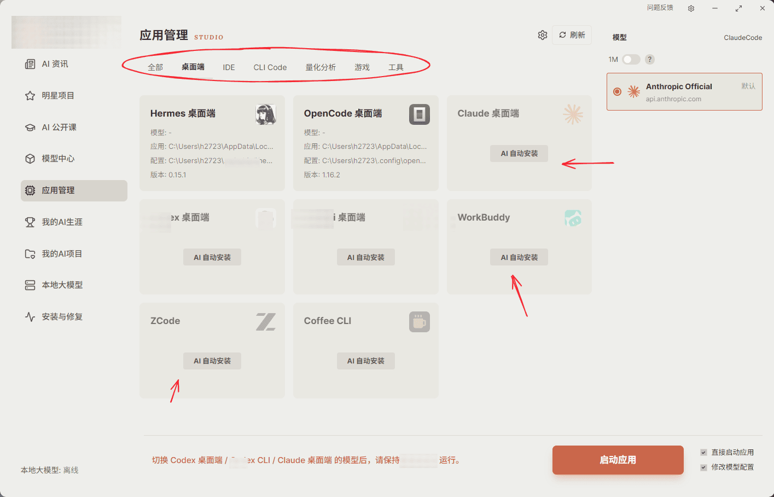Toggle the 1M context switch
774x497 pixels.
pyautogui.click(x=631, y=59)
